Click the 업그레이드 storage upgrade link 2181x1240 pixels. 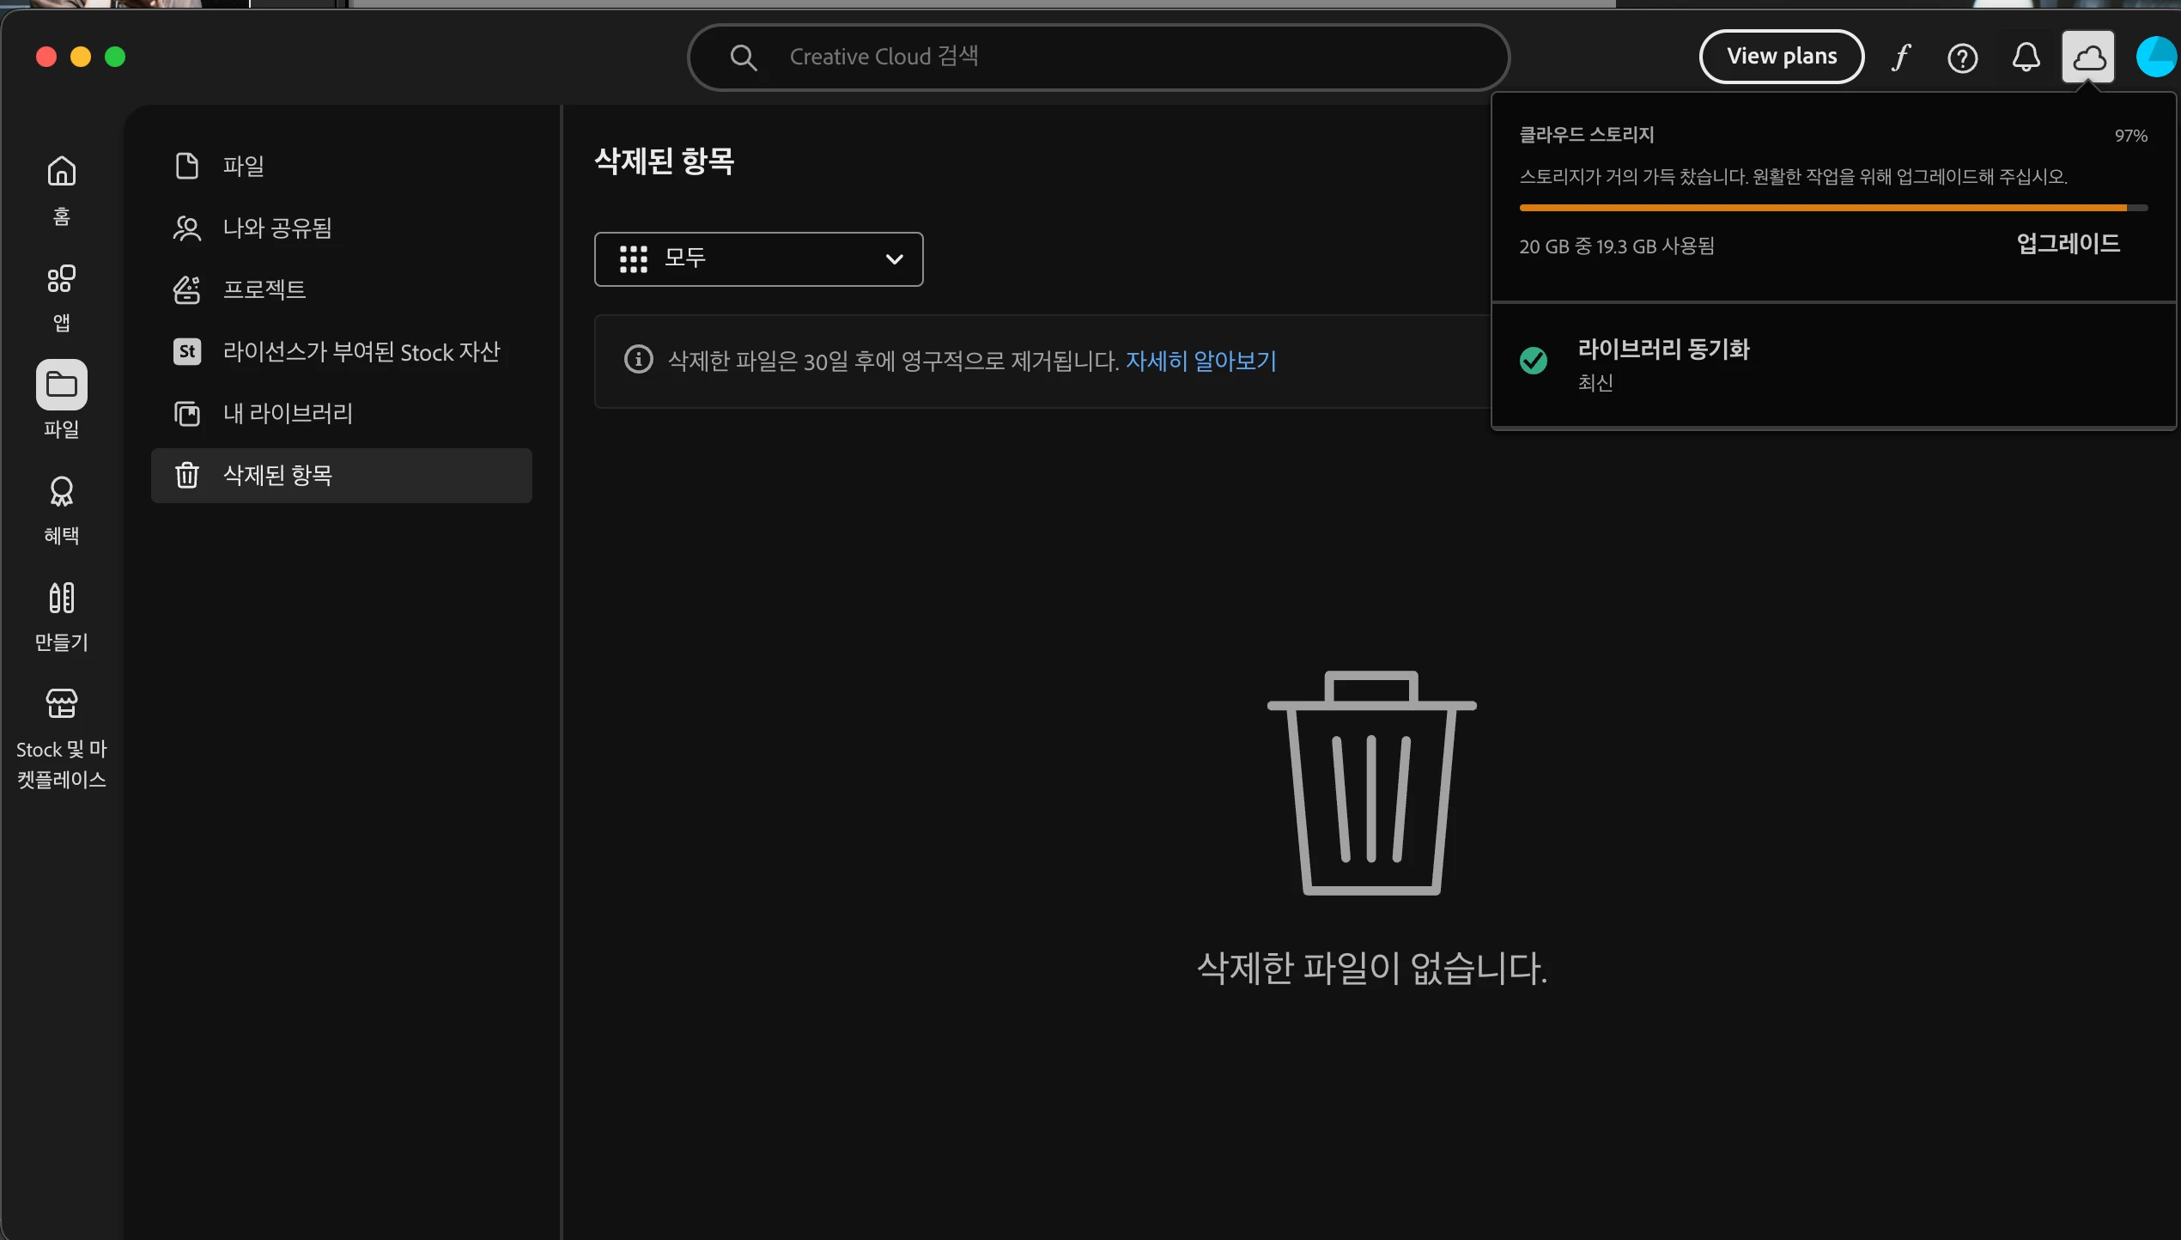[x=2068, y=244]
